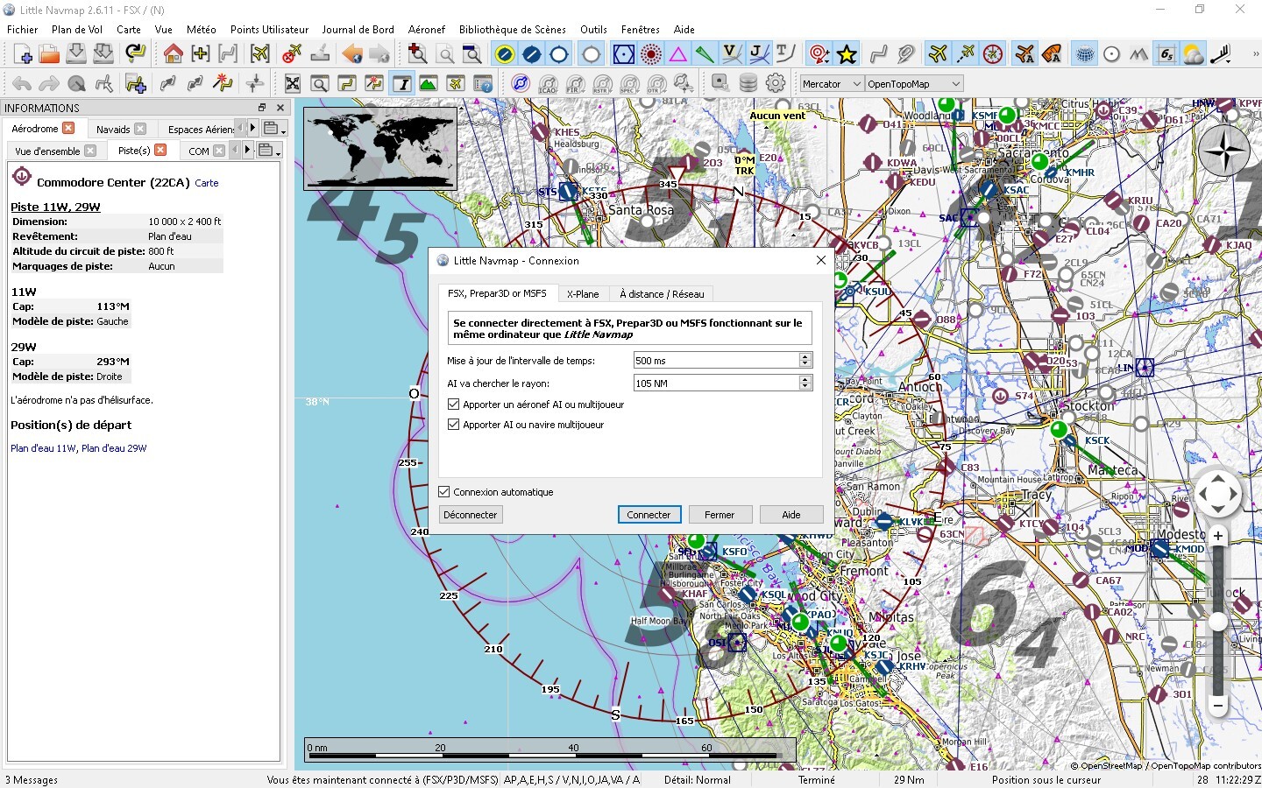Toggle 'Apporter AI ou navire multijoueur' checkbox
1262x788 pixels.
point(453,425)
